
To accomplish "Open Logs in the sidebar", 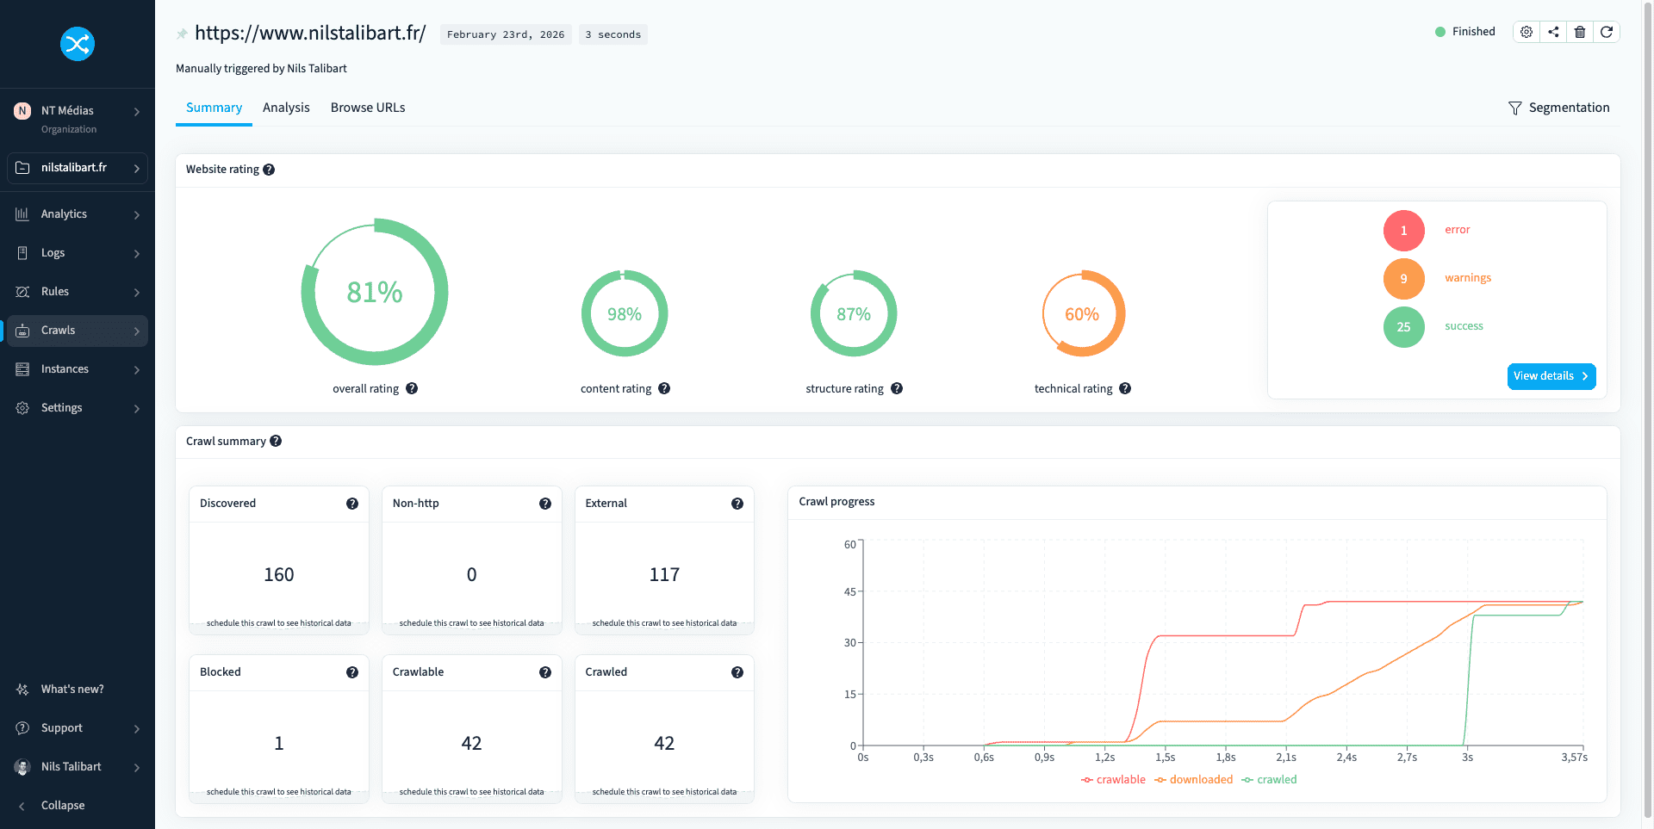I will pyautogui.click(x=78, y=253).
